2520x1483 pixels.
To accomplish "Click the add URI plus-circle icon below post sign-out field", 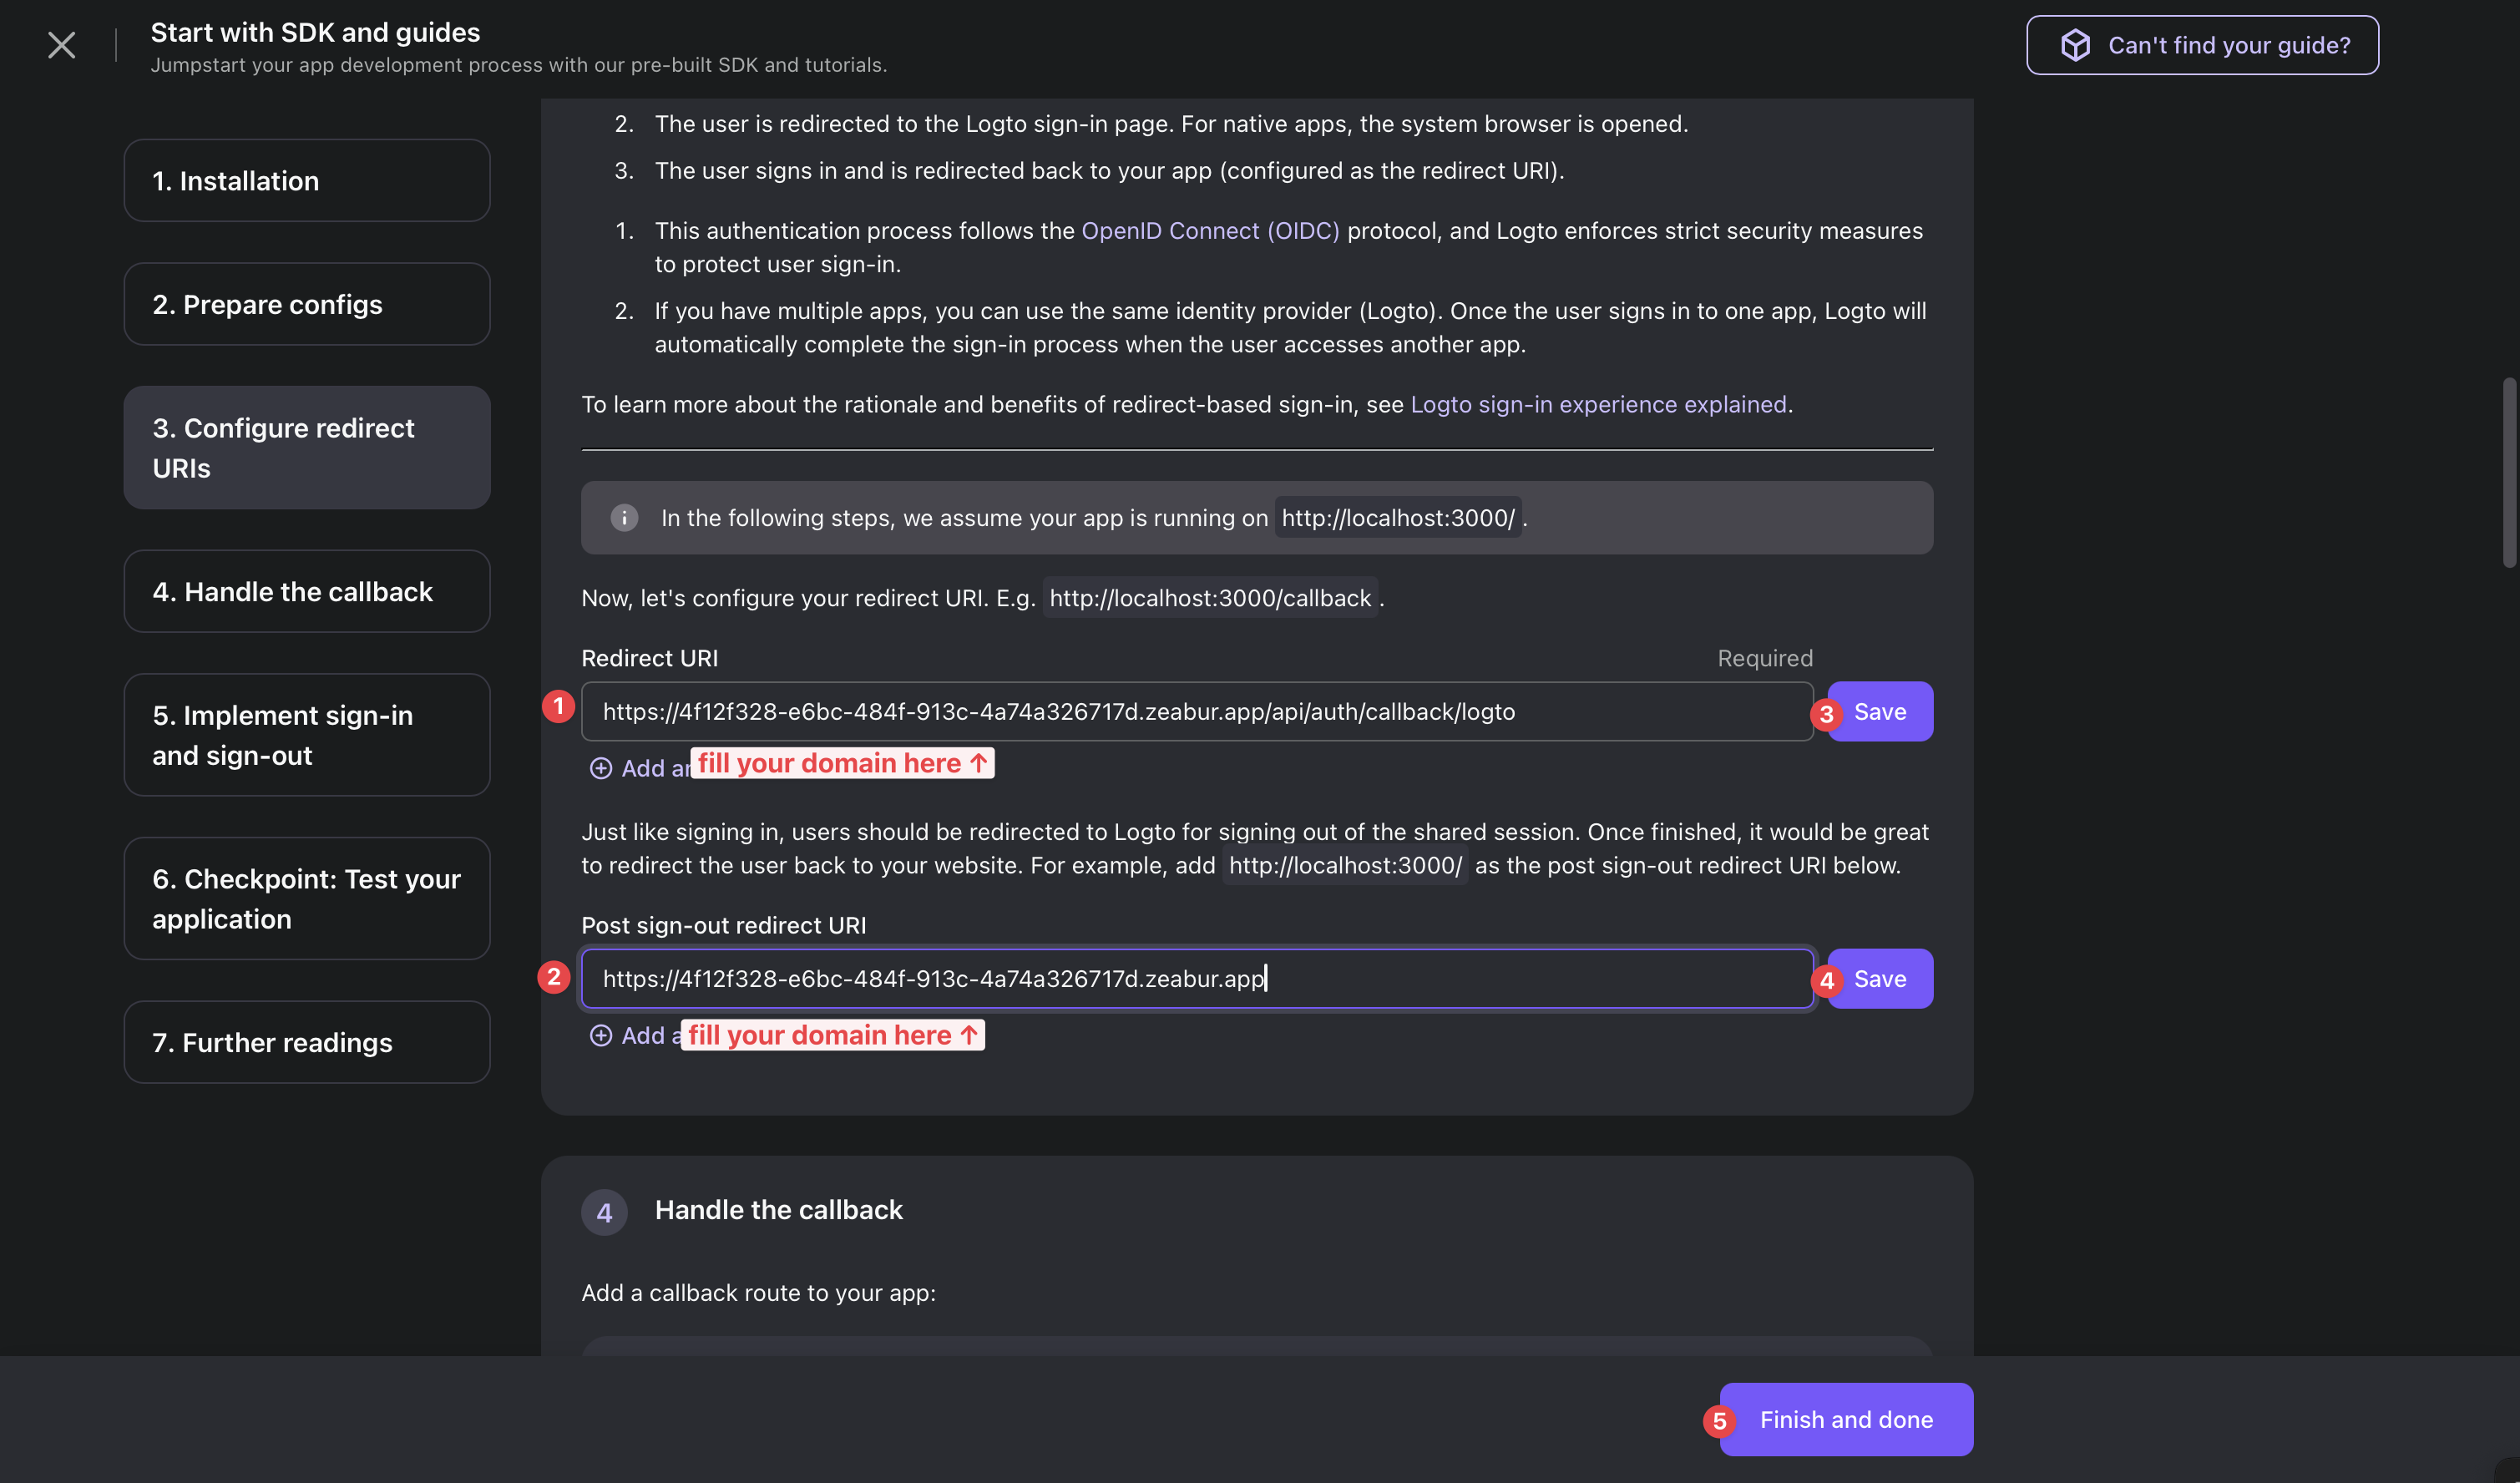I will point(600,1033).
